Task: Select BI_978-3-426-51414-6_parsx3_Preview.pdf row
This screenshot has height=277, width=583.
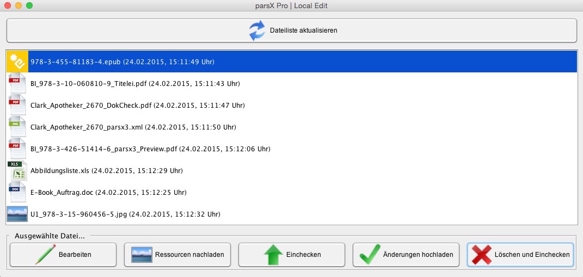Action: point(292,149)
